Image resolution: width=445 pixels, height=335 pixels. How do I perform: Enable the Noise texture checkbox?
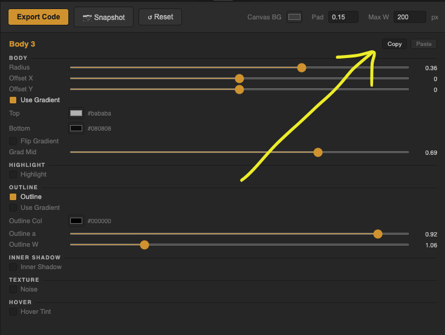click(x=13, y=289)
